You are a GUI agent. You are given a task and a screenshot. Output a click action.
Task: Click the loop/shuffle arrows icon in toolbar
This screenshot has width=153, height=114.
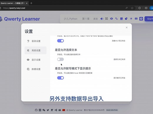tap(107, 19)
